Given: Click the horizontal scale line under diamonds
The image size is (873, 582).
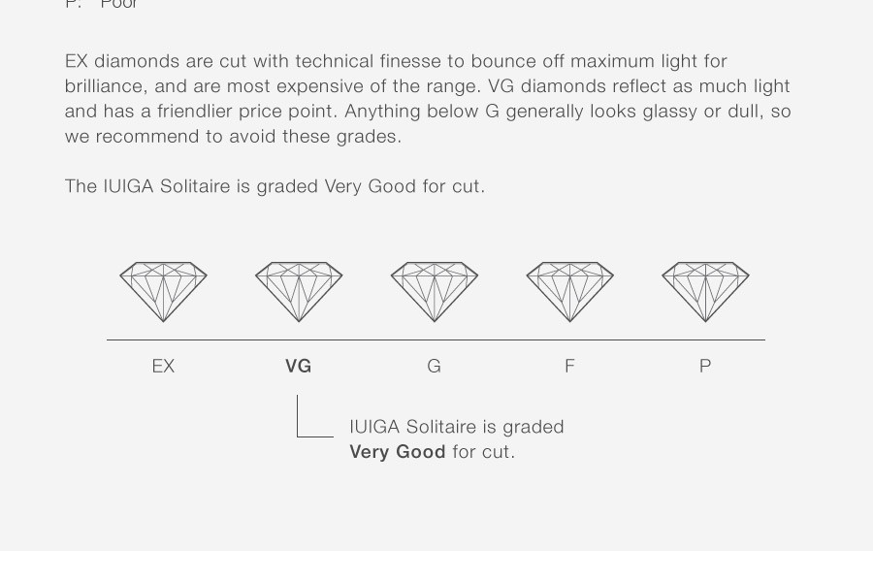Looking at the screenshot, I should 436,339.
